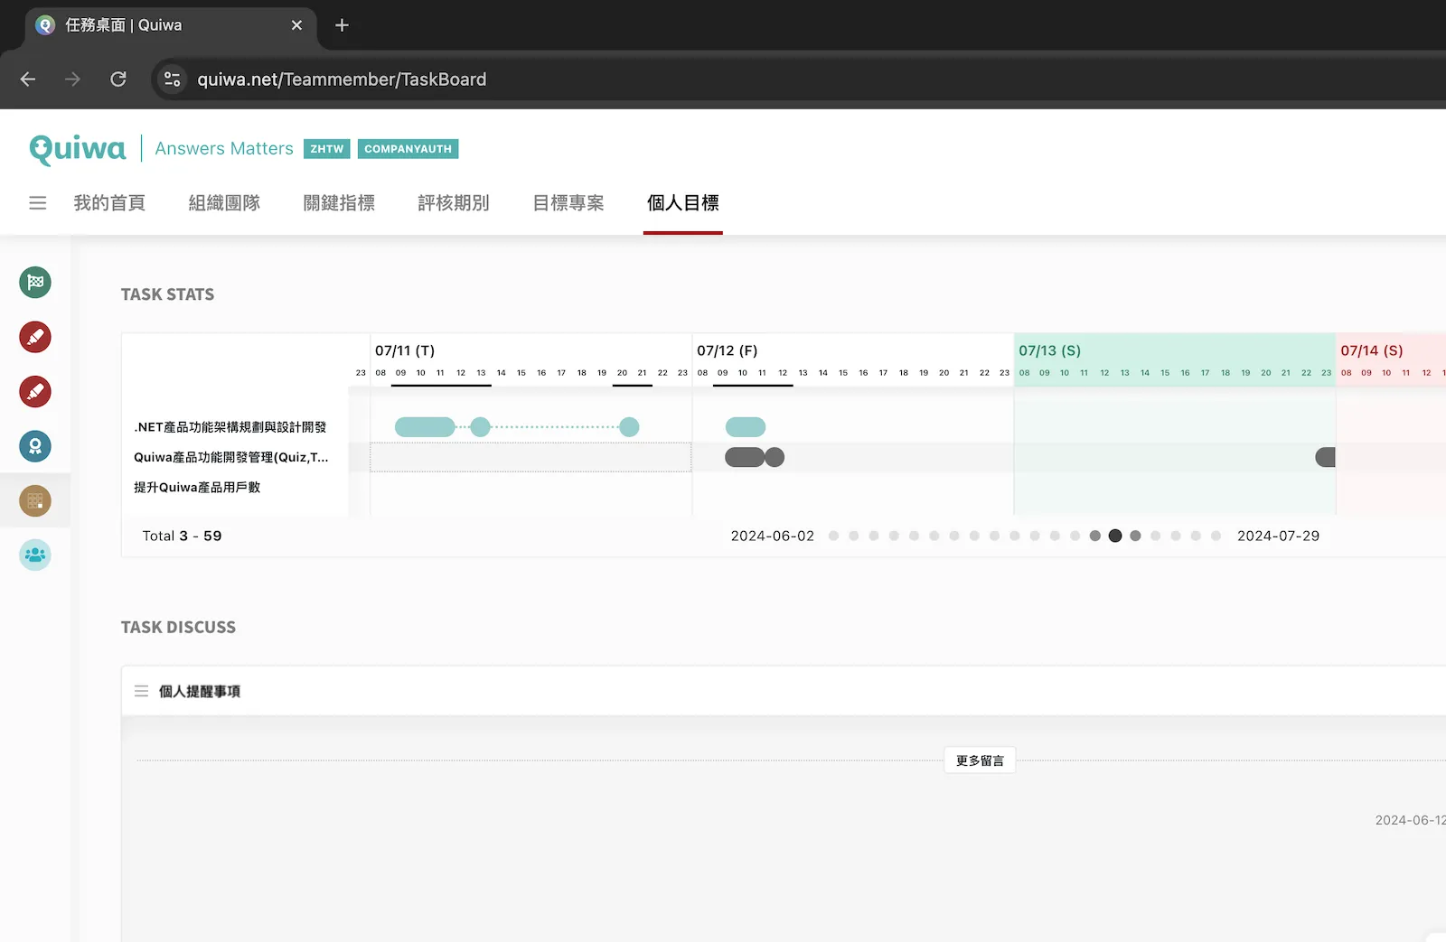Go to 我的首頁 tab

click(109, 203)
